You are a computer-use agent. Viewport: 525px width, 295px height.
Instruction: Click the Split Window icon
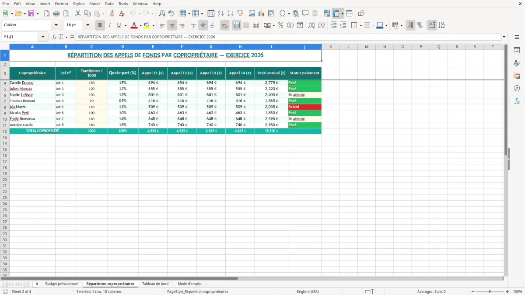349,14
